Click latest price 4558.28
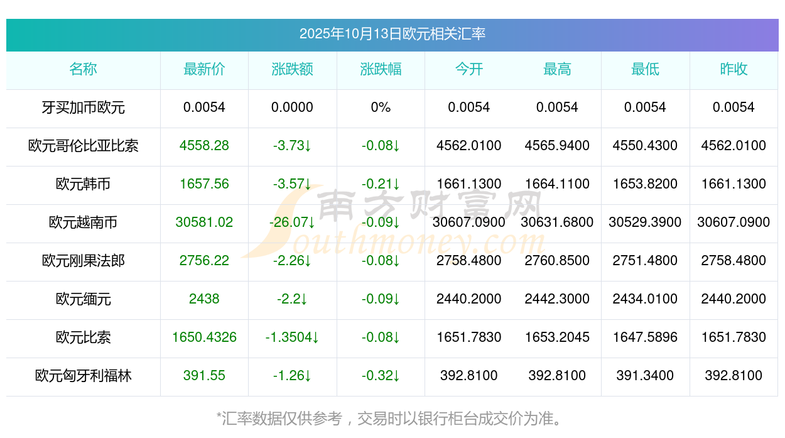 click(x=204, y=146)
